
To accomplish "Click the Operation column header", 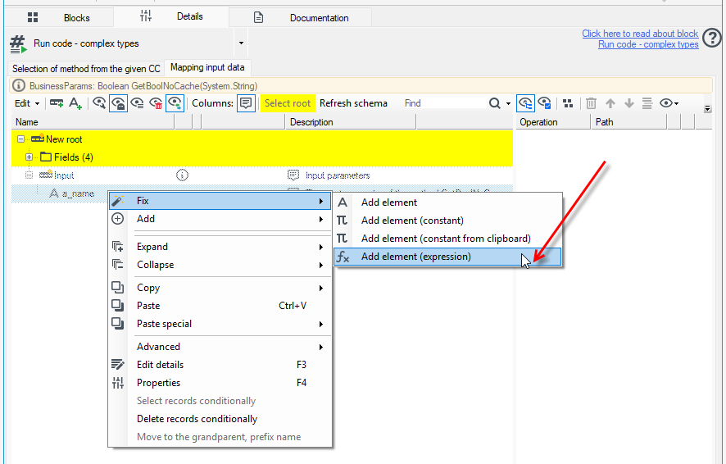I will pos(553,122).
